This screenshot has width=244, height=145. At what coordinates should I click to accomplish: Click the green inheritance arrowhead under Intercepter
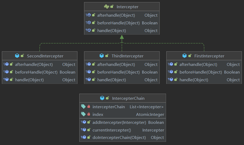coord(122,37)
